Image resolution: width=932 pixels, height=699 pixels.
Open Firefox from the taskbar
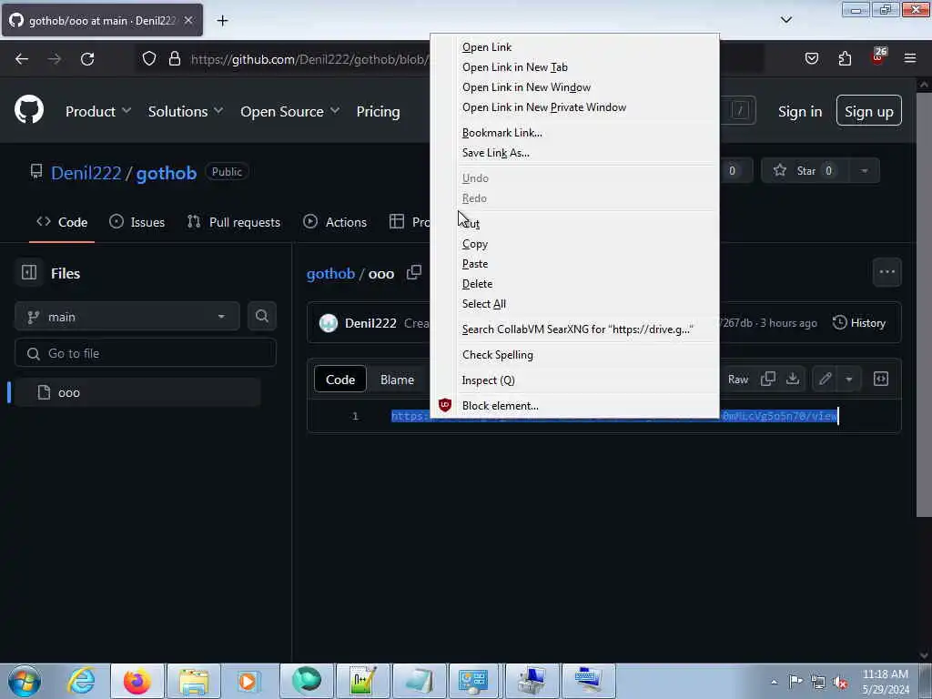coord(137,681)
